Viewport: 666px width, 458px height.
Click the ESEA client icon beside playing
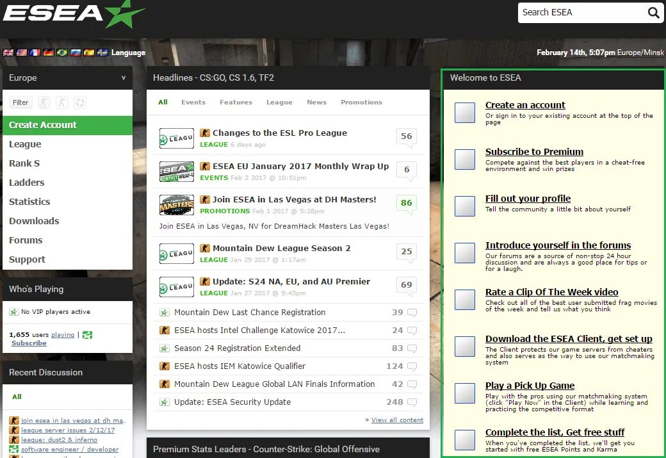click(x=88, y=335)
